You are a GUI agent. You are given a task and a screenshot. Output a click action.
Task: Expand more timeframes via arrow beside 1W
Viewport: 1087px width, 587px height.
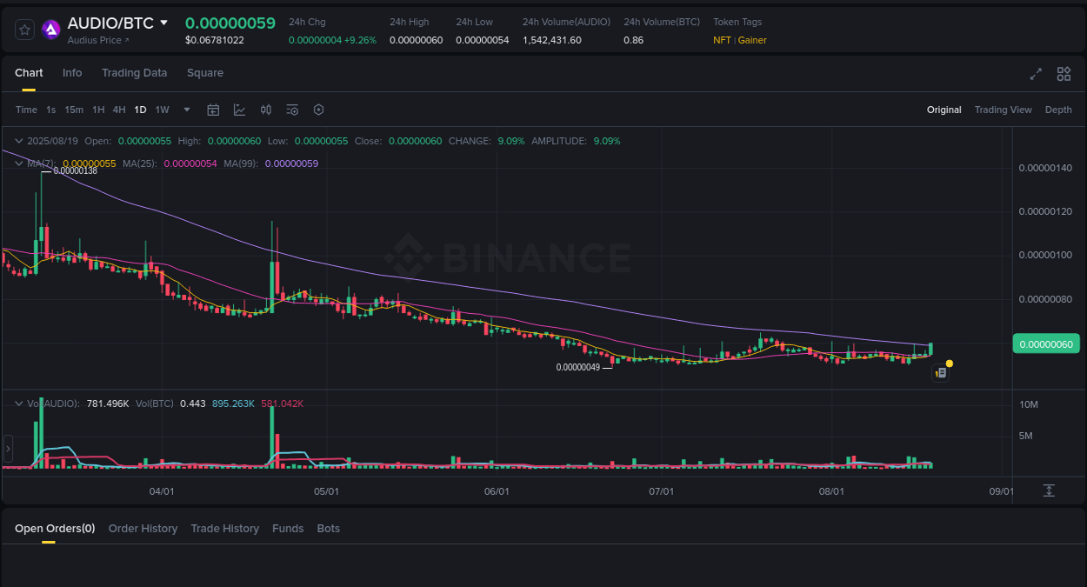[186, 110]
